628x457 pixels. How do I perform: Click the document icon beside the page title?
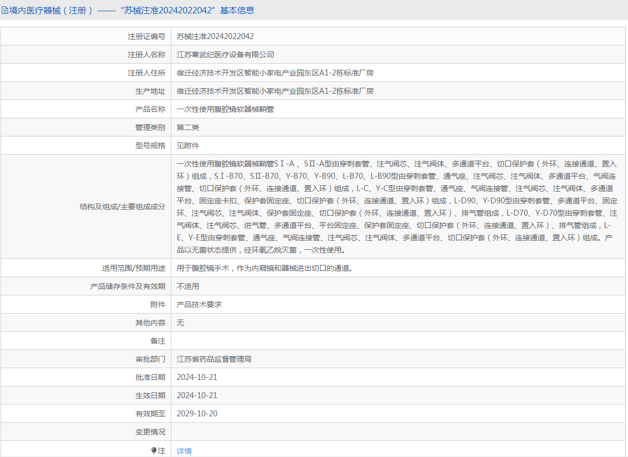5,10
